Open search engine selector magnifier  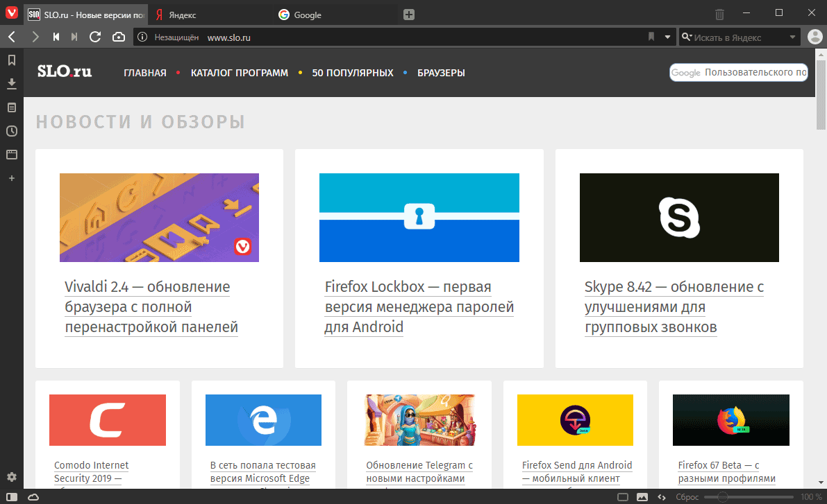point(686,37)
